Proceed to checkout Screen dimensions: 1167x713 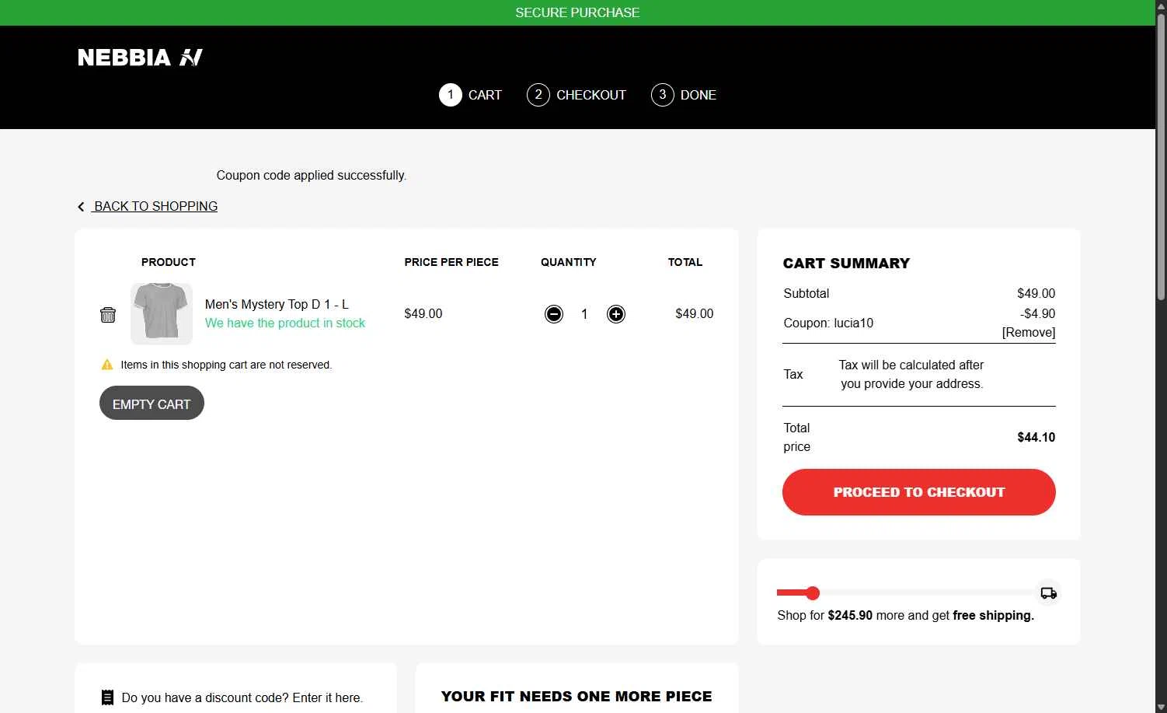point(919,492)
